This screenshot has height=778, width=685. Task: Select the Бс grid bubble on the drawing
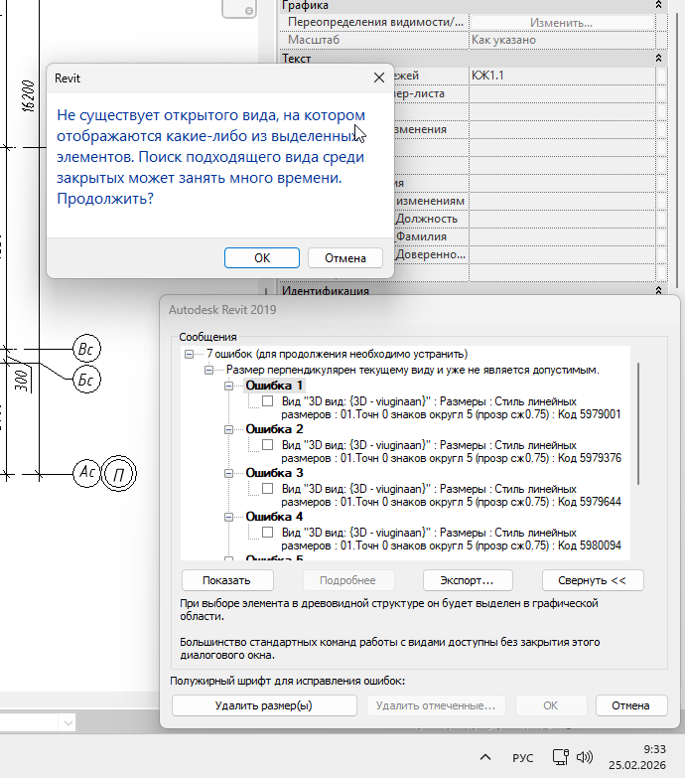coord(86,380)
